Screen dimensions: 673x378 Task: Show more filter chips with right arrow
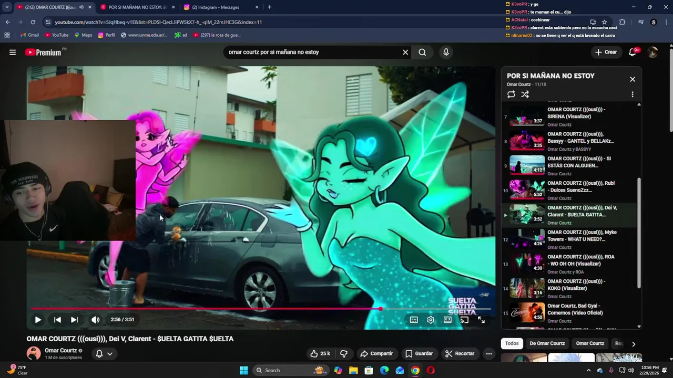point(634,344)
